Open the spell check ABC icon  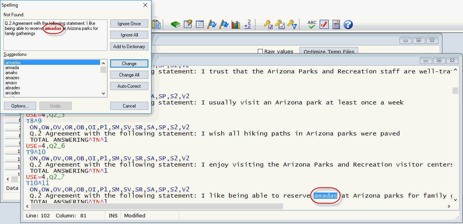(312, 24)
